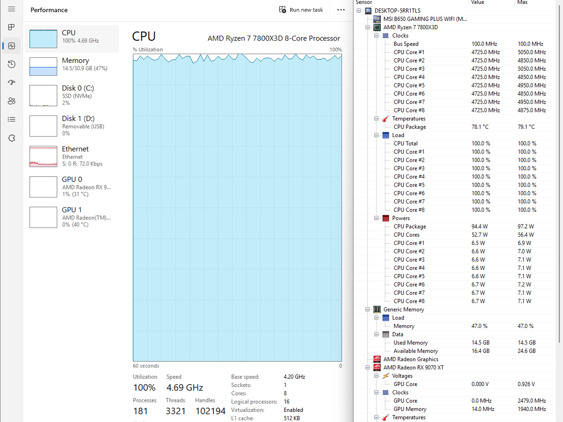Click the red Powers icon

[386, 218]
